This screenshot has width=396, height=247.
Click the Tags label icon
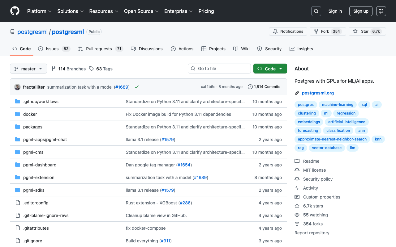(91, 69)
